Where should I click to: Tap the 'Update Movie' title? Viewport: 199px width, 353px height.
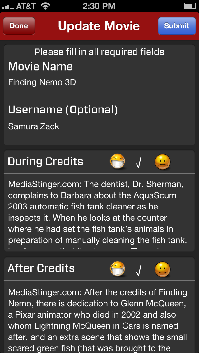(x=99, y=26)
